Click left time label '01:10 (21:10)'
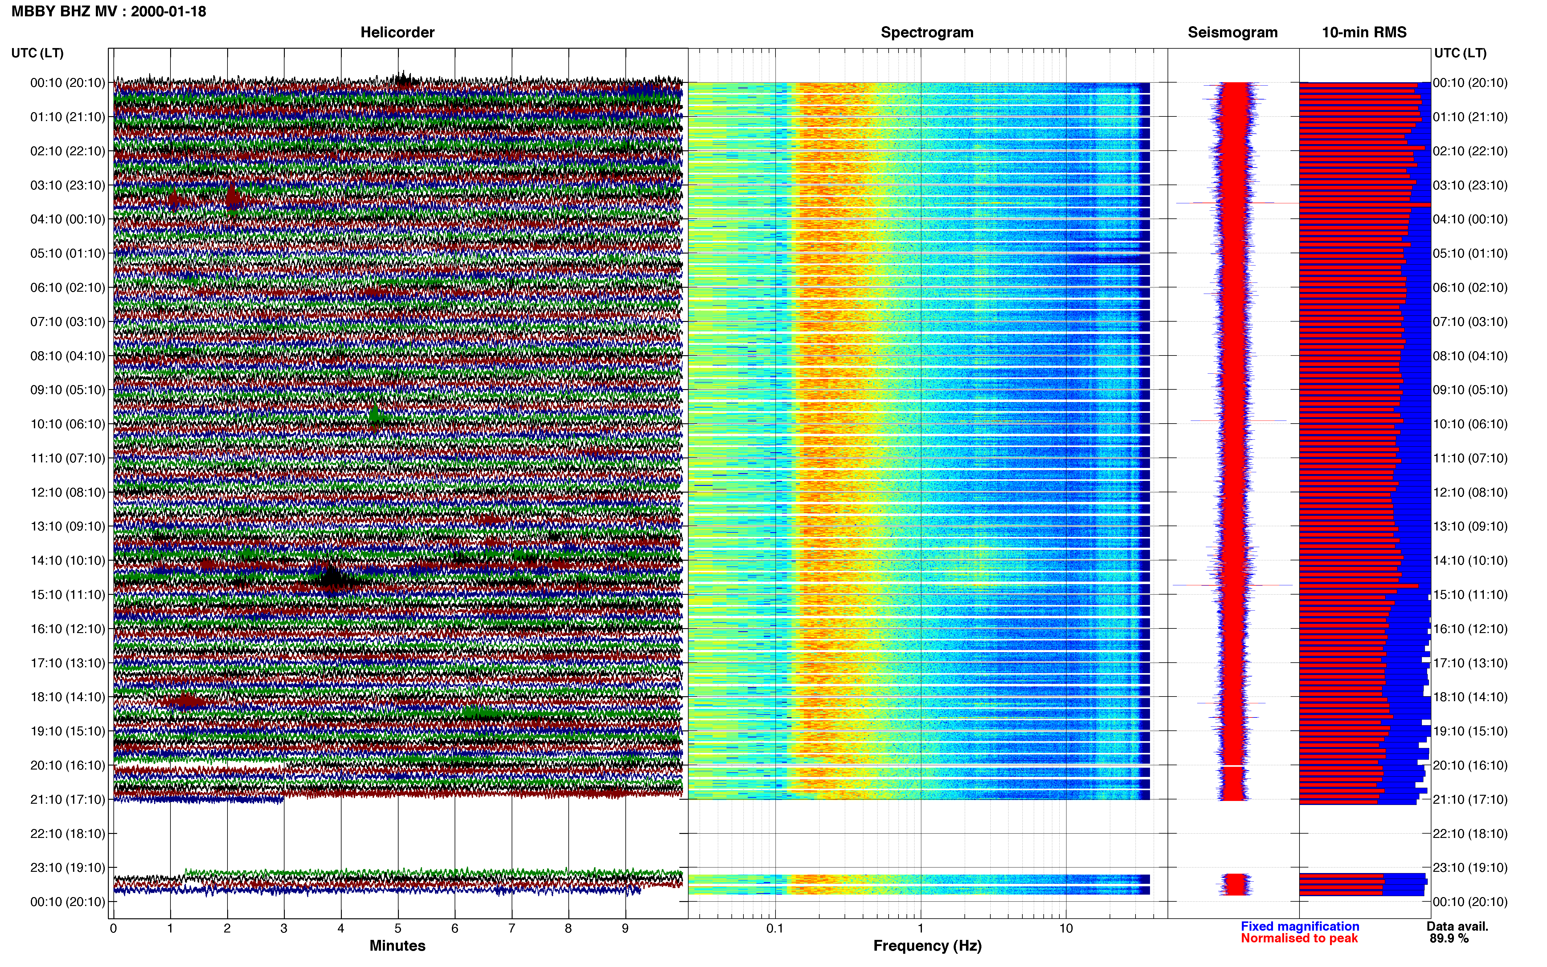Image resolution: width=1547 pixels, height=967 pixels. [68, 117]
